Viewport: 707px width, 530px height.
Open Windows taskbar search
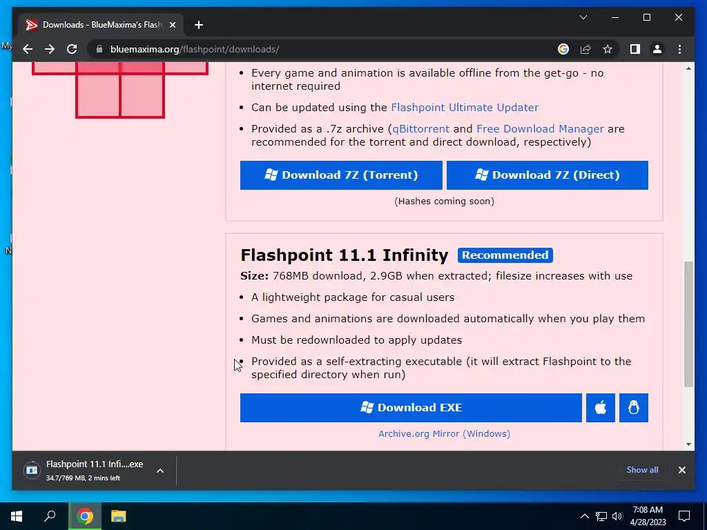point(50,516)
